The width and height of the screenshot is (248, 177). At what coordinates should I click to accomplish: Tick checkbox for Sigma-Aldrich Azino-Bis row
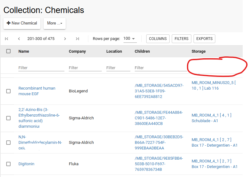[x=8, y=118]
